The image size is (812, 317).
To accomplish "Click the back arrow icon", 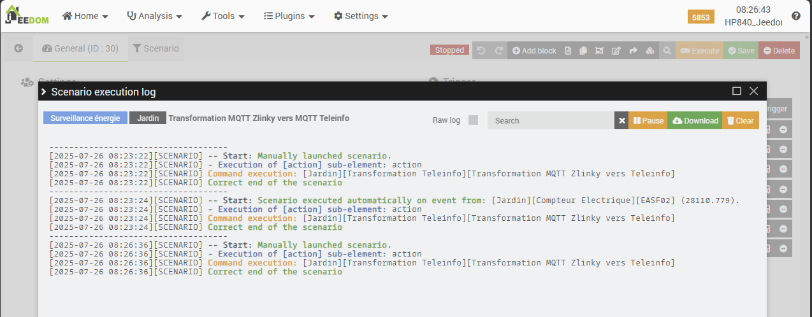I will click(18, 48).
